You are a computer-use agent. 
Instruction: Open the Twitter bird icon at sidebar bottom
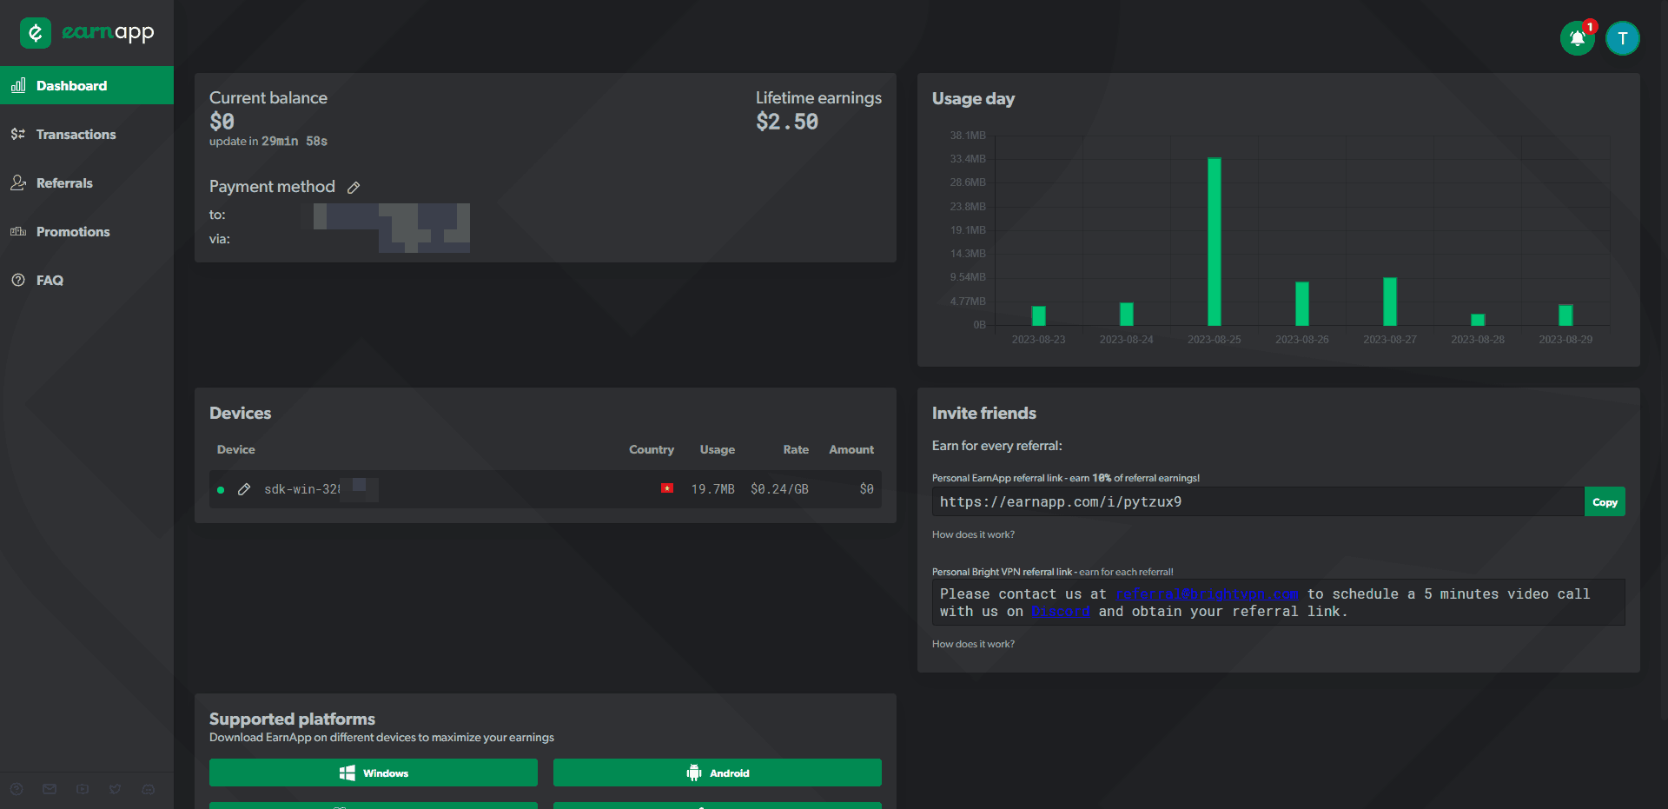click(116, 789)
